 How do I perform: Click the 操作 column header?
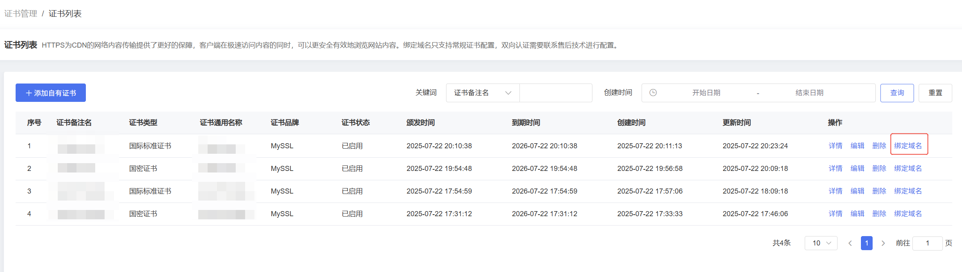[835, 123]
